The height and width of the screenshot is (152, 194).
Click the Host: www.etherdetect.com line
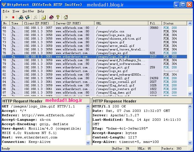point(30,138)
